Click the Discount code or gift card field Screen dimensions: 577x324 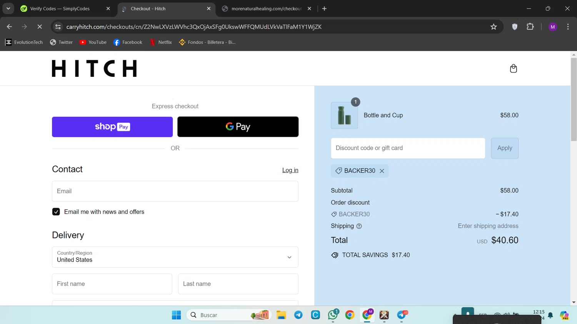pos(408,148)
